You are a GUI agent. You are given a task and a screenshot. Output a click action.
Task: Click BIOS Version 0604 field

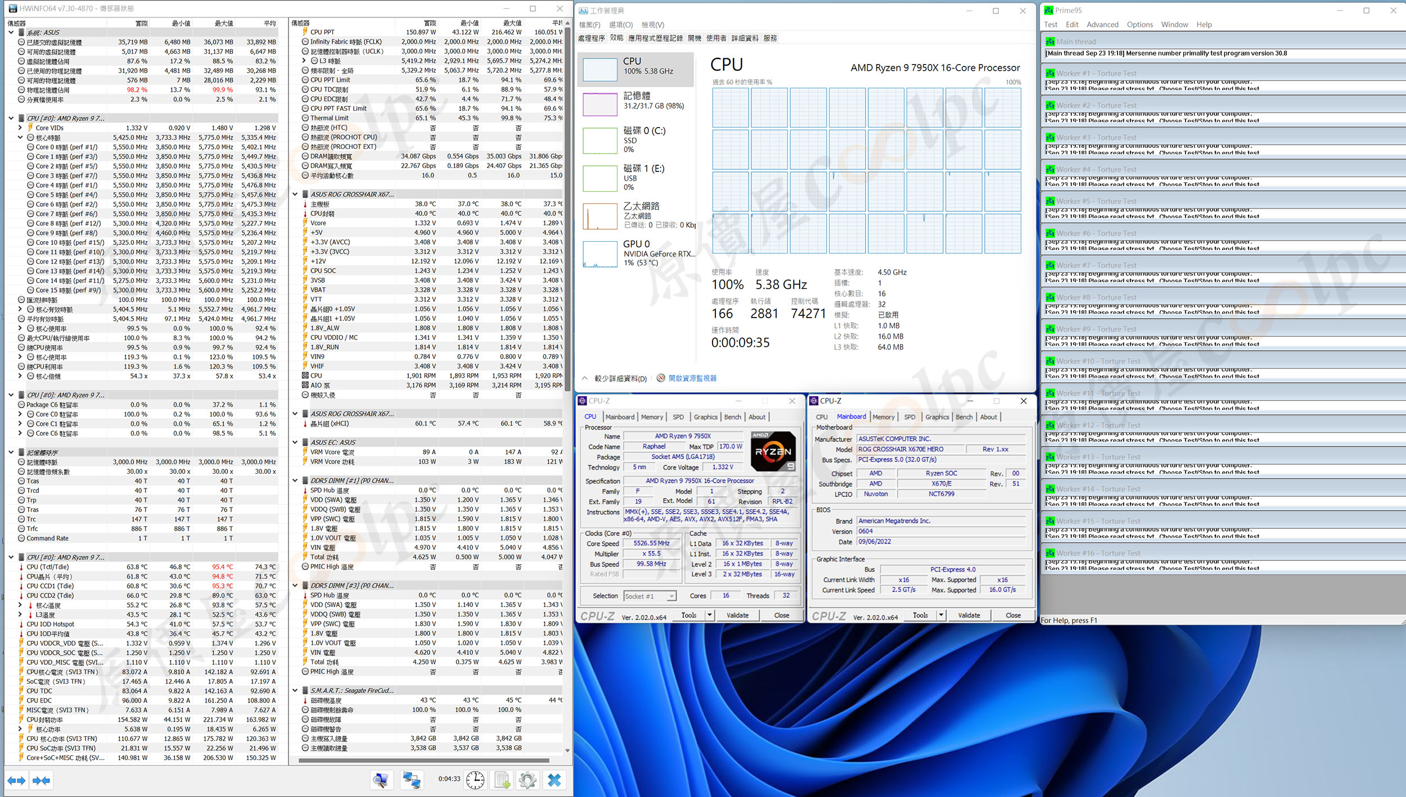pos(941,531)
